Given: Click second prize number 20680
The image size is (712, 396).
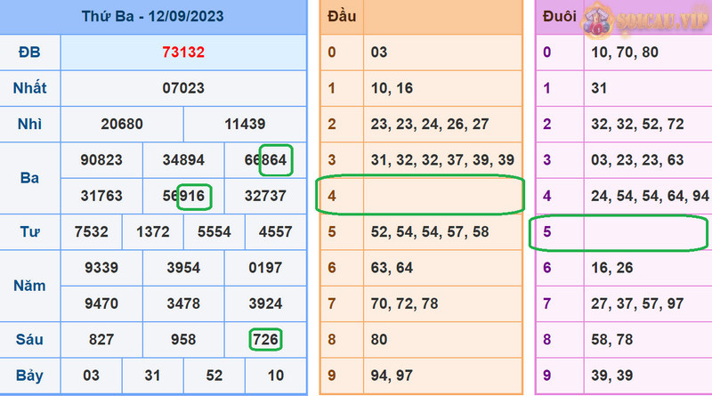Looking at the screenshot, I should click(122, 125).
